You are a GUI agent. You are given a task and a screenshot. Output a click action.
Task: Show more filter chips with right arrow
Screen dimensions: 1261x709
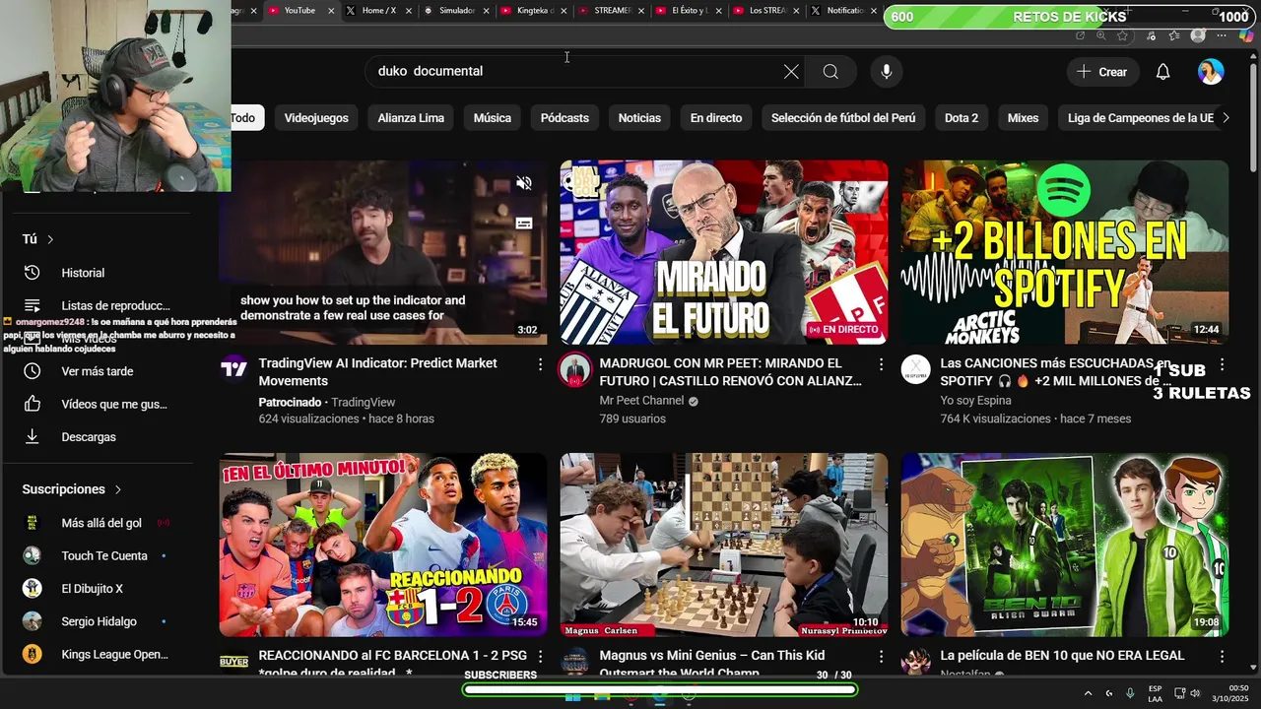click(1226, 118)
